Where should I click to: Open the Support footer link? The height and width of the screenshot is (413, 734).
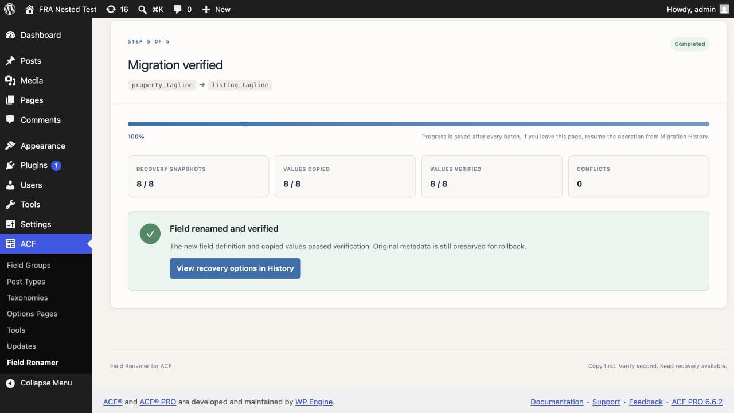(x=606, y=402)
